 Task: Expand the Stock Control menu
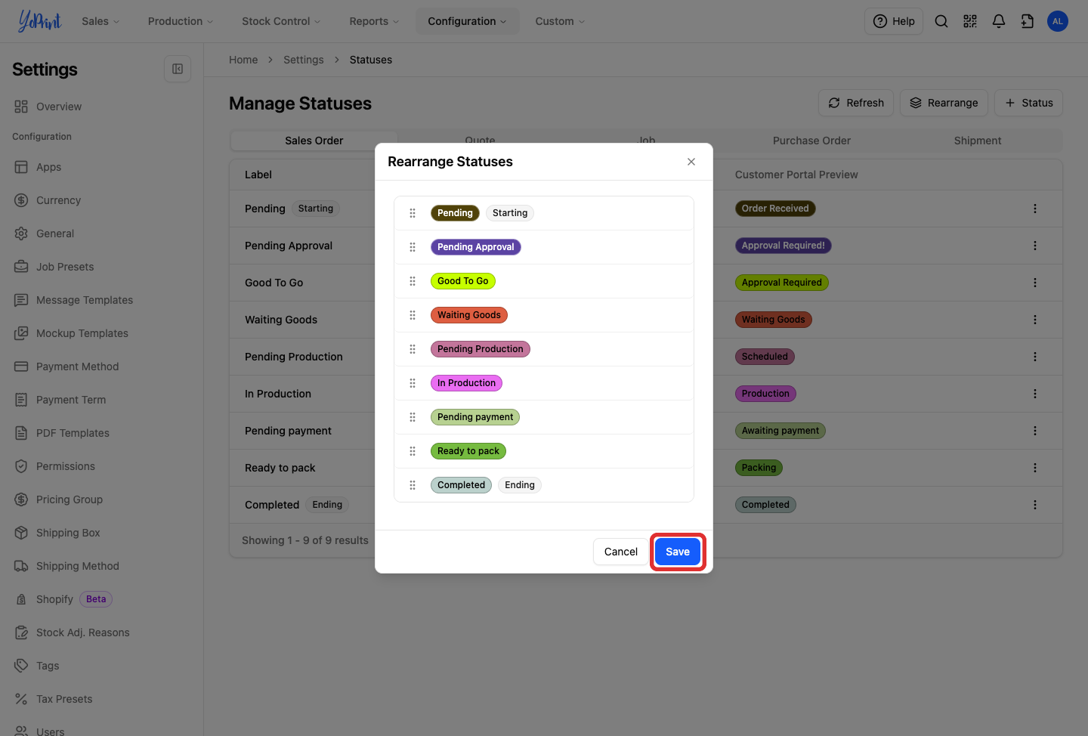tap(281, 21)
